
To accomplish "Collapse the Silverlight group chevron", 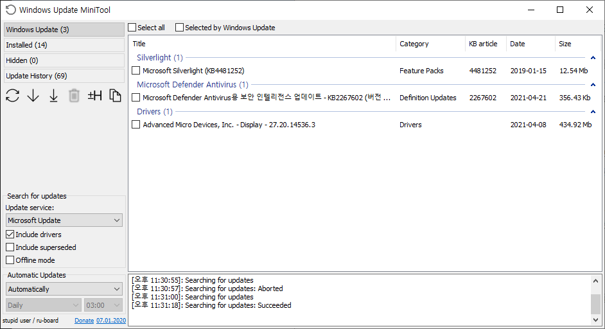I will click(593, 58).
